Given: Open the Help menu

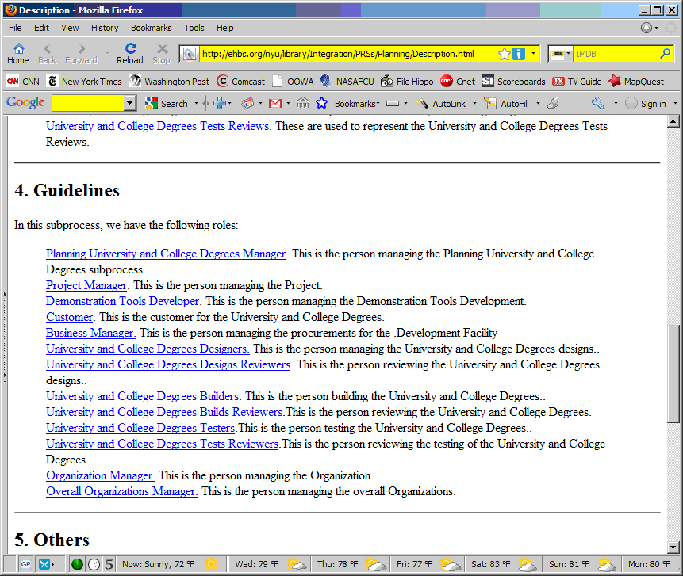Looking at the screenshot, I should (224, 28).
